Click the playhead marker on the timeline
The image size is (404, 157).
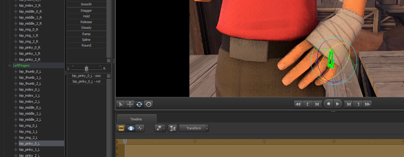click(x=125, y=141)
